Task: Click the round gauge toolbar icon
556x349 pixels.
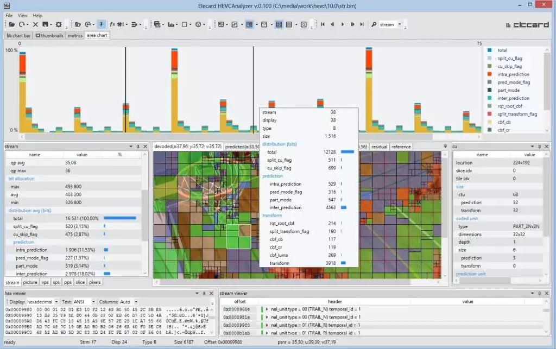Action: 198,24
